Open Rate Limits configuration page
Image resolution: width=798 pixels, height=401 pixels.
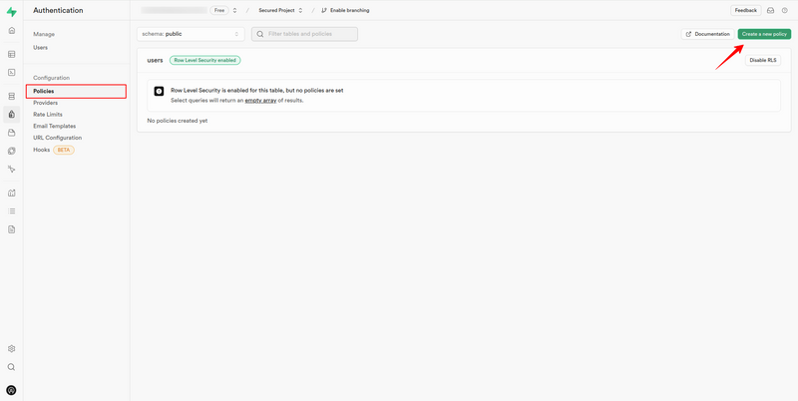[48, 115]
